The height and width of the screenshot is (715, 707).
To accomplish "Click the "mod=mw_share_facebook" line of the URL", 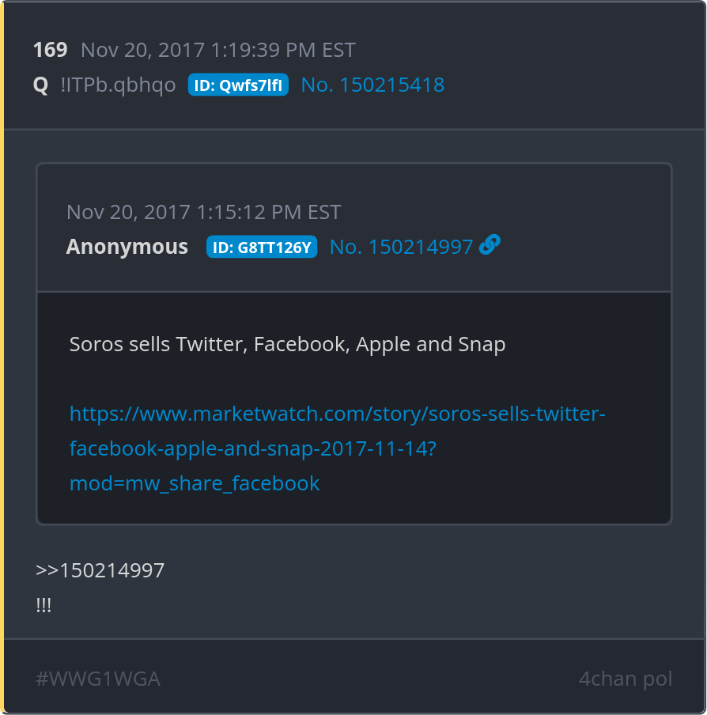I will point(195,482).
